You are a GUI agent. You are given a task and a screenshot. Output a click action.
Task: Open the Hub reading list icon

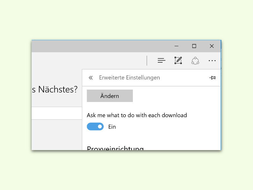pos(162,60)
